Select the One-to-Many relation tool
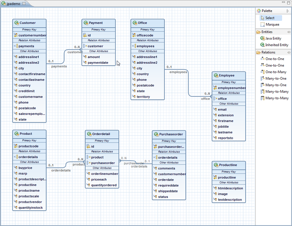The width and height of the screenshot is (292, 226). pos(275,72)
